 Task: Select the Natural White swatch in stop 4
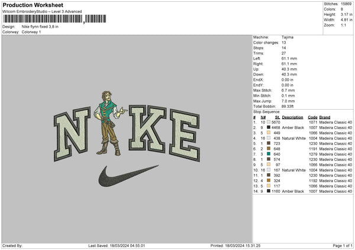click(x=269, y=138)
